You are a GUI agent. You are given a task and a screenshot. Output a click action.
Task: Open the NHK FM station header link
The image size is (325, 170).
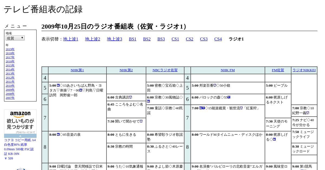tap(228, 70)
